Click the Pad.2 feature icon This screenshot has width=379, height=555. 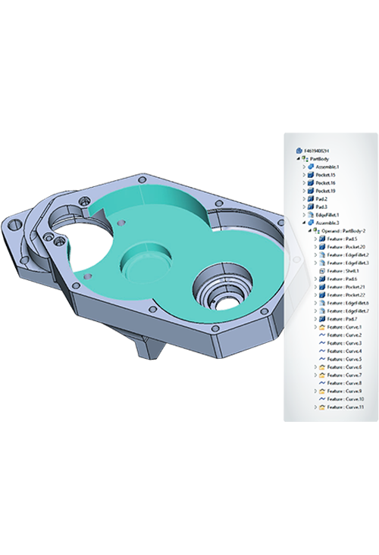[311, 199]
